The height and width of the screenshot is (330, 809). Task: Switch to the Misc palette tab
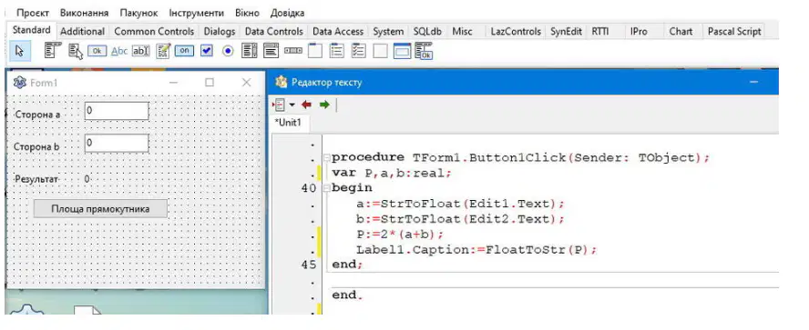coord(462,32)
